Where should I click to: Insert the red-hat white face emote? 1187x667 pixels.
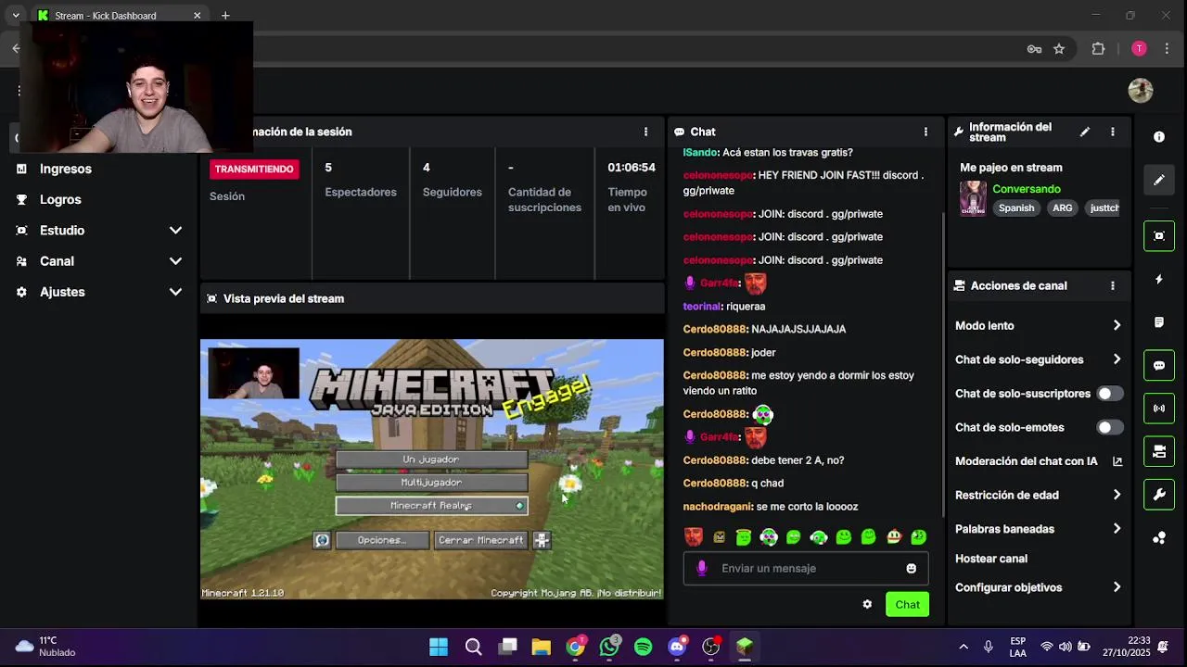894,536
